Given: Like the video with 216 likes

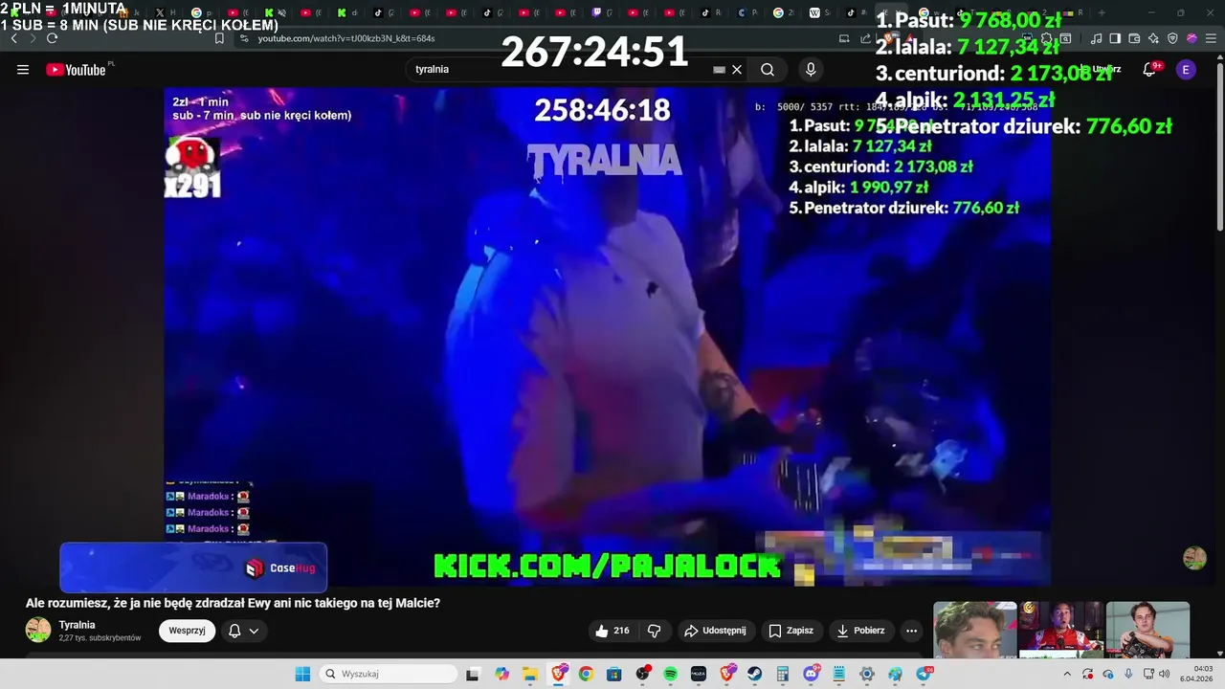Looking at the screenshot, I should tap(612, 631).
